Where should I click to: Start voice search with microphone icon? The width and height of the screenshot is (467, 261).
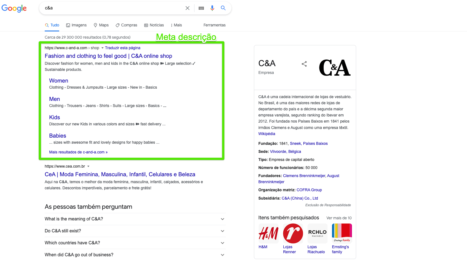[x=212, y=8]
